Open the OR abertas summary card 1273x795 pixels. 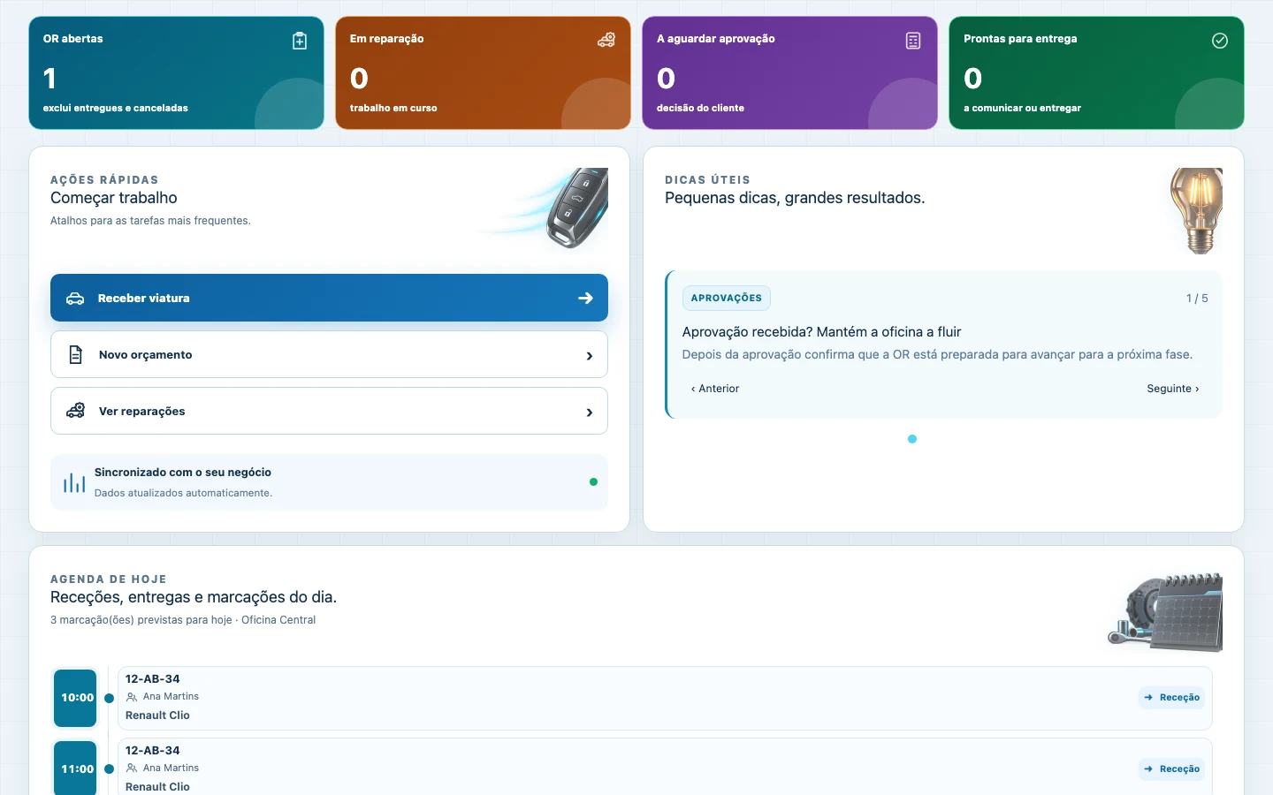click(177, 73)
